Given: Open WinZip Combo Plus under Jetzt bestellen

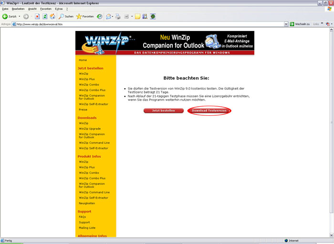Looking at the screenshot, I should click(92, 90).
